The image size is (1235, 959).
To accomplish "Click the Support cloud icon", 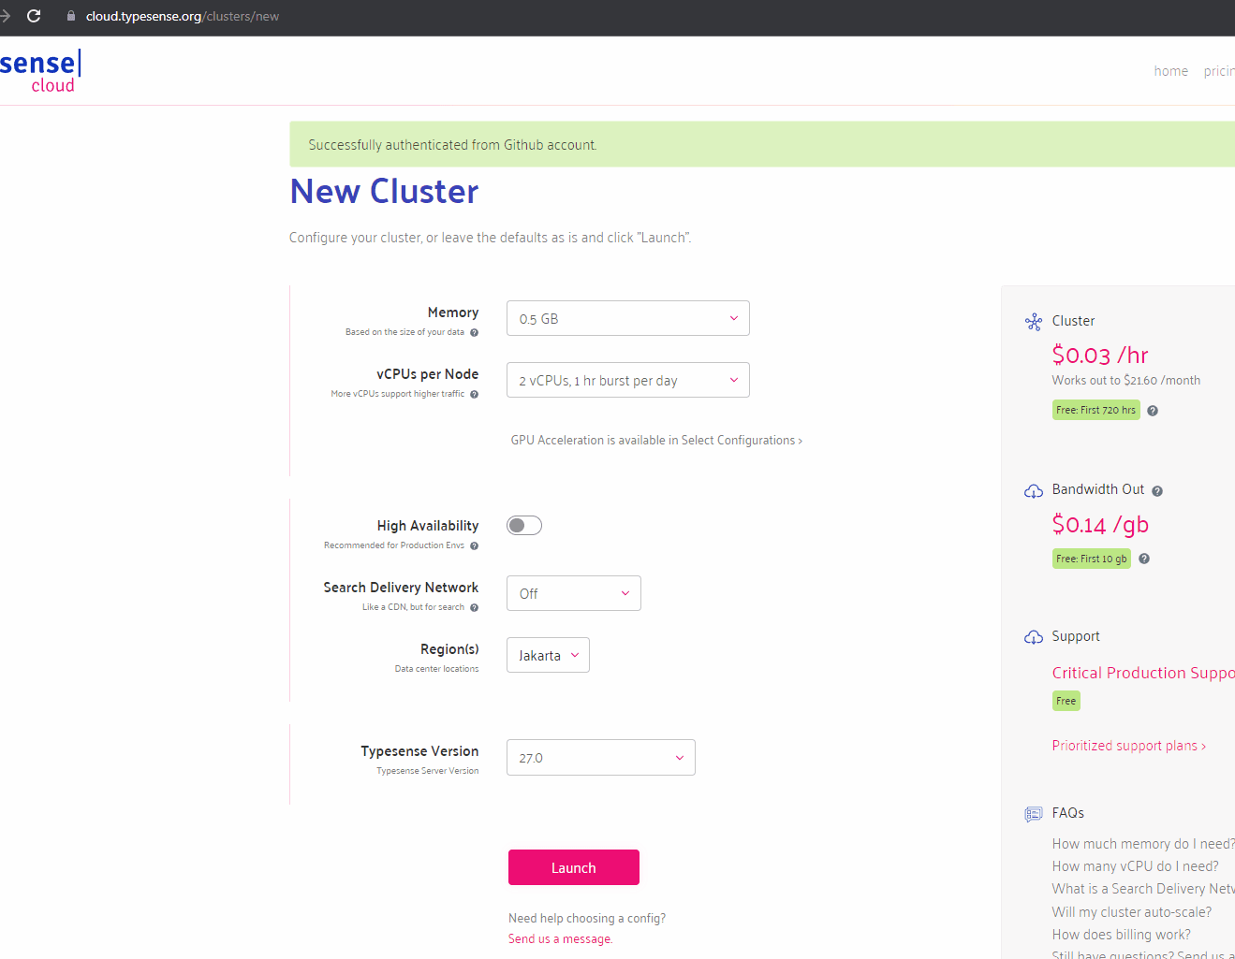I will pos(1034,637).
